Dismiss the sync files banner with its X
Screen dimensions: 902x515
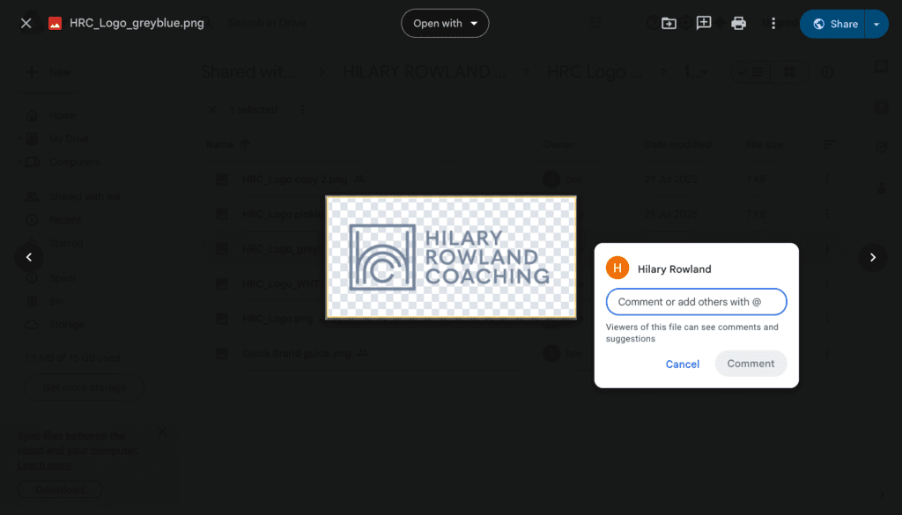[163, 431]
